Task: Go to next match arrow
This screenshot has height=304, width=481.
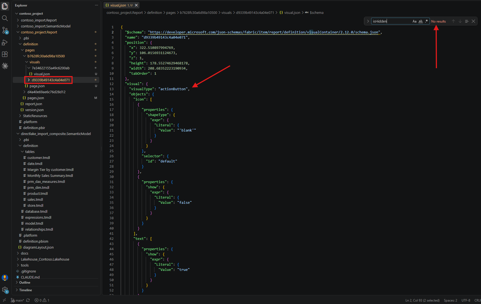Action: pyautogui.click(x=460, y=21)
